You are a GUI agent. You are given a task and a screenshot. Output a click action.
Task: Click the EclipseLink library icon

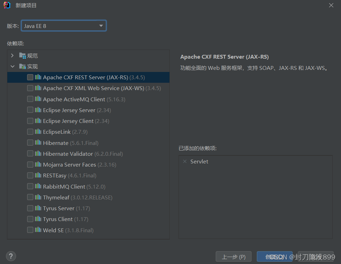[x=38, y=131]
